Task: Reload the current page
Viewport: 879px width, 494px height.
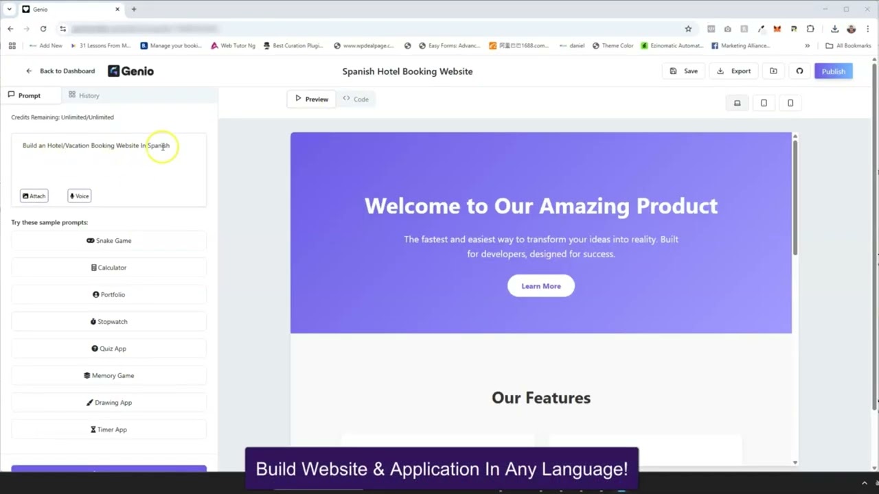Action: [43, 29]
